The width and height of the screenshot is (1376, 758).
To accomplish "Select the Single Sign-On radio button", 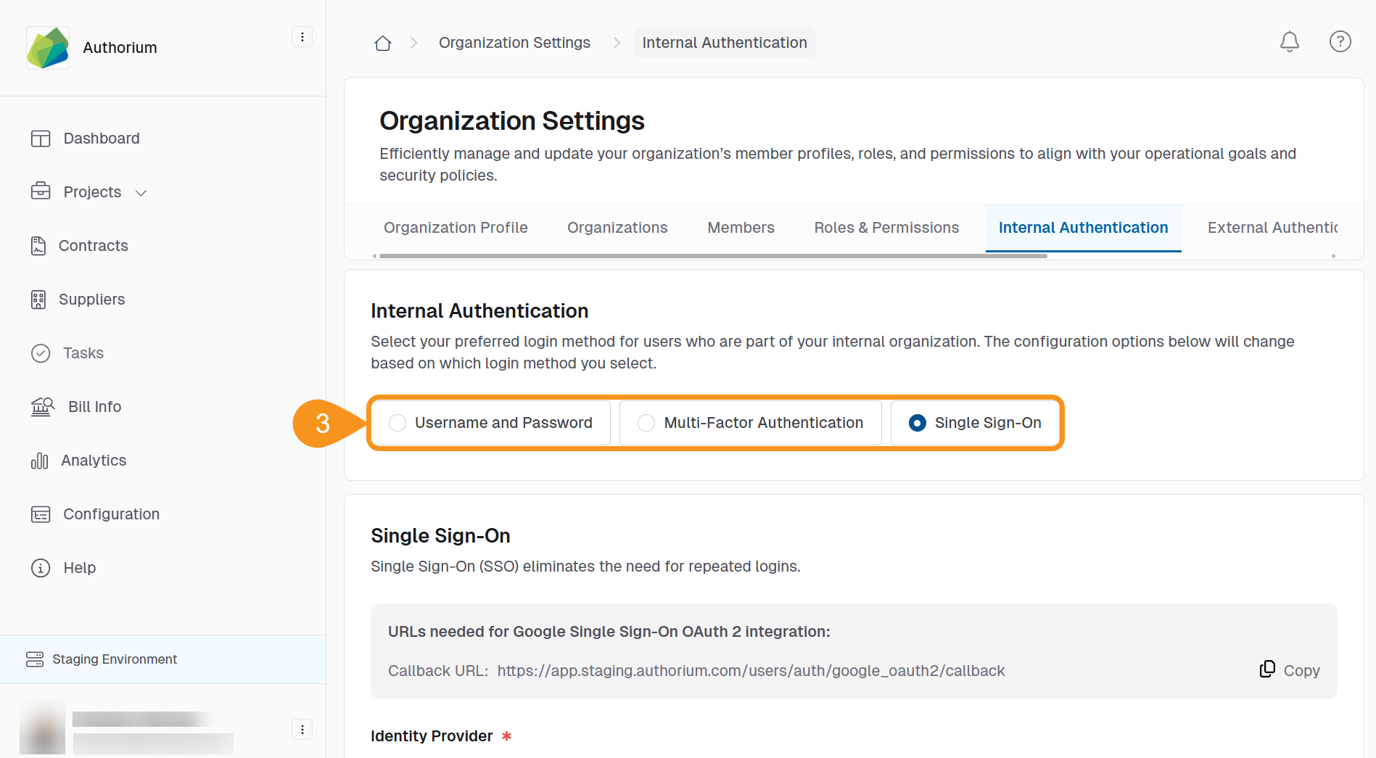I will pyautogui.click(x=918, y=422).
